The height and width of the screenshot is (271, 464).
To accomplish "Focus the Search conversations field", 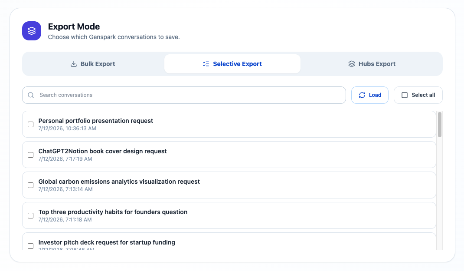I will point(184,95).
